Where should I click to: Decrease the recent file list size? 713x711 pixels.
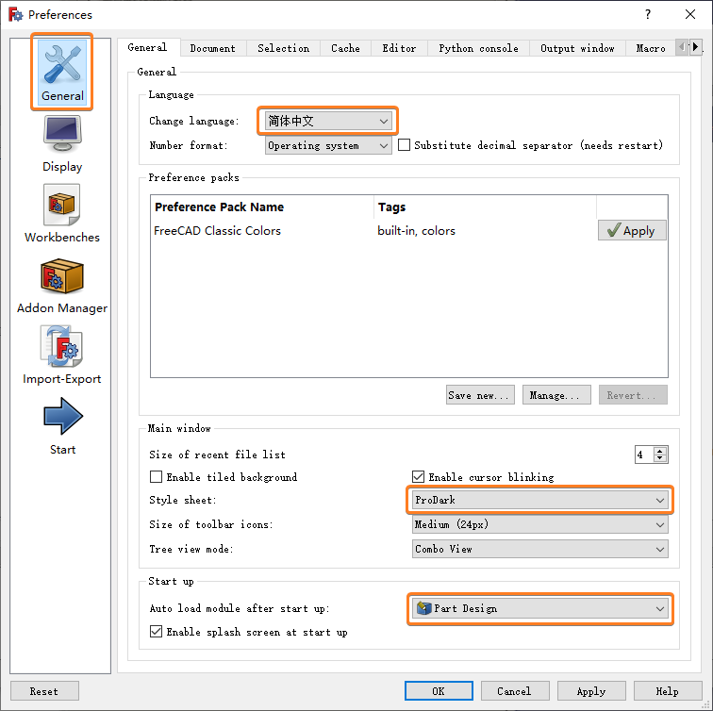[x=660, y=458]
